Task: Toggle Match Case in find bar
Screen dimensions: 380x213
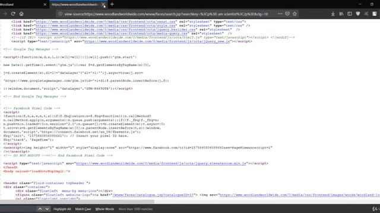Action: [x=83, y=209]
